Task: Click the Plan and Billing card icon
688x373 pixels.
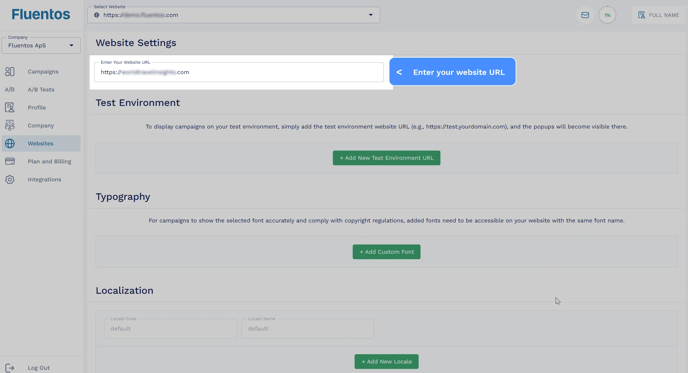Action: (10, 161)
